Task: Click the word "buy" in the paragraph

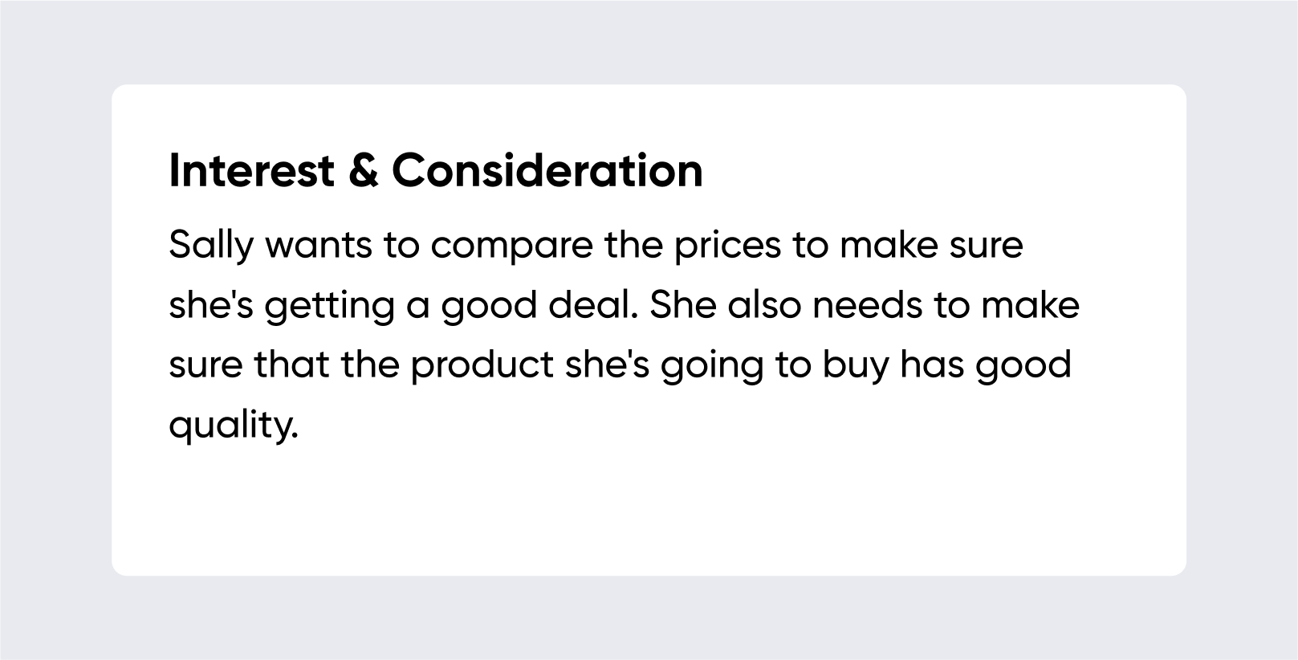Action: pos(856,365)
